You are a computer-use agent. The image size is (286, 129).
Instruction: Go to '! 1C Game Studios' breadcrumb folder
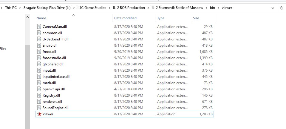click(92, 8)
